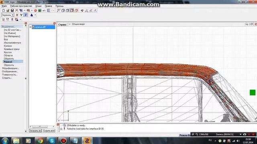Open the Опции menu
Image resolution: width=257 pixels, height=144 pixels.
39,6
